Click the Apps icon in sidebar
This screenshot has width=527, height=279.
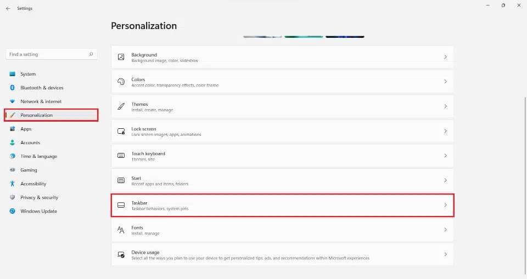13,129
